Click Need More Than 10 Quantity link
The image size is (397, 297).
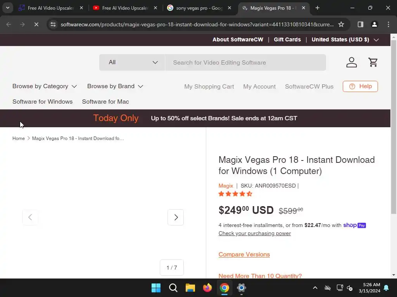(x=260, y=275)
